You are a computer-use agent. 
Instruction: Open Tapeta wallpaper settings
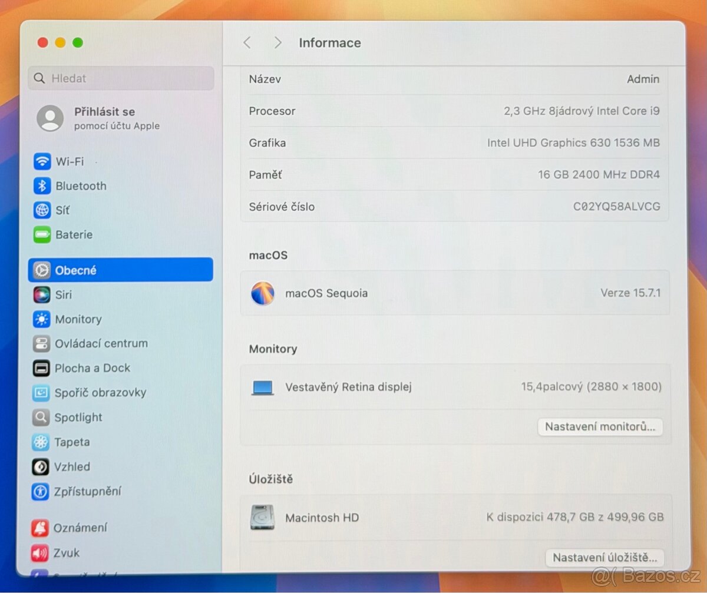(x=71, y=442)
